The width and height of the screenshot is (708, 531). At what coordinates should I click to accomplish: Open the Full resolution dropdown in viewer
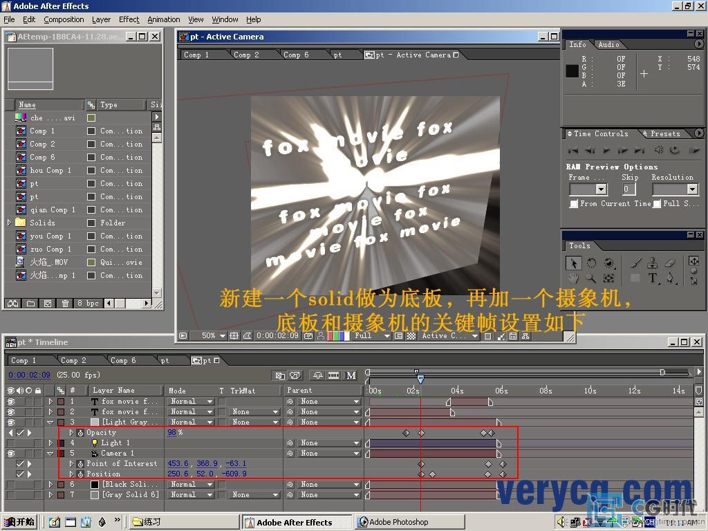[x=371, y=336]
